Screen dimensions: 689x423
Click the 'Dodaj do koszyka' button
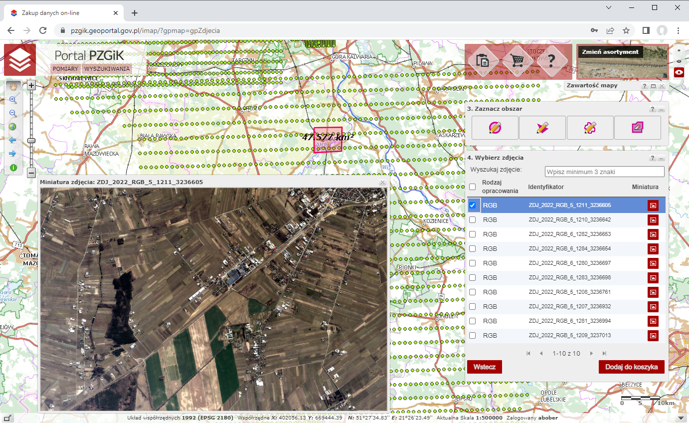point(631,367)
